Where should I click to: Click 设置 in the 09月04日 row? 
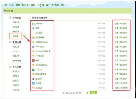(116, 28)
